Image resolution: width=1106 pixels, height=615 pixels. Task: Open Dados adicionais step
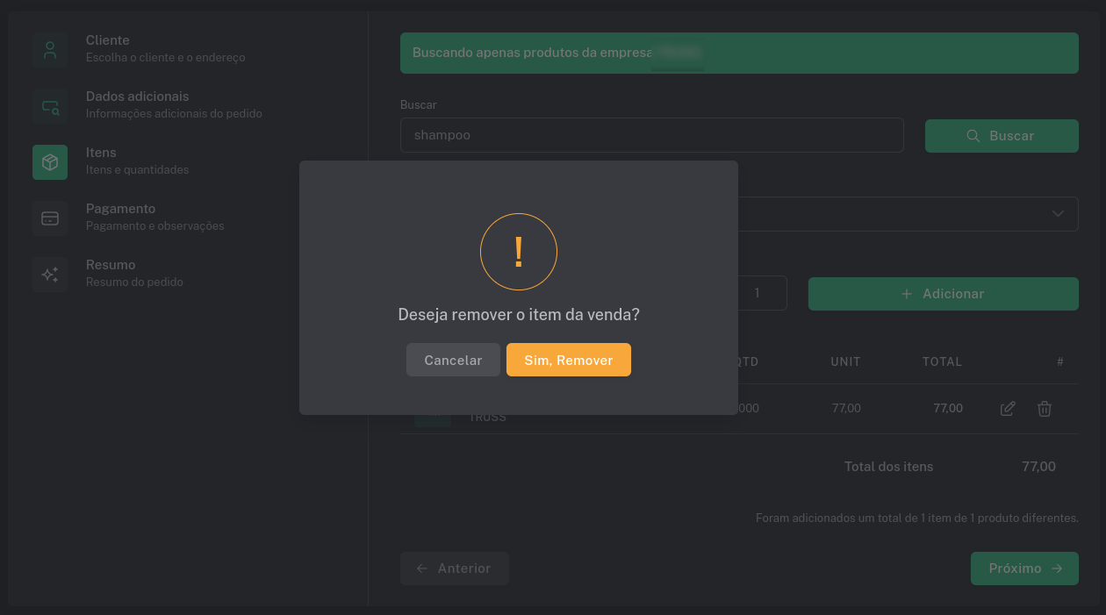137,97
